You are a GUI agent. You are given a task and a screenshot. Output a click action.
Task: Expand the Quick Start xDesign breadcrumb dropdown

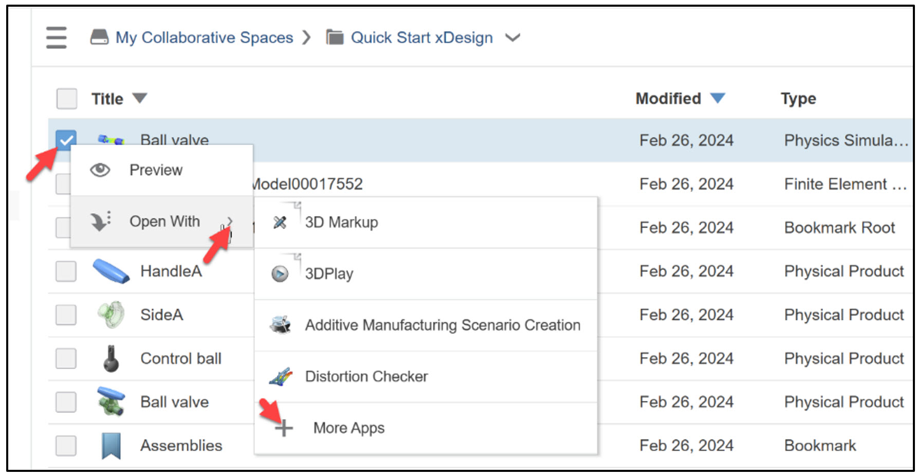pos(513,37)
